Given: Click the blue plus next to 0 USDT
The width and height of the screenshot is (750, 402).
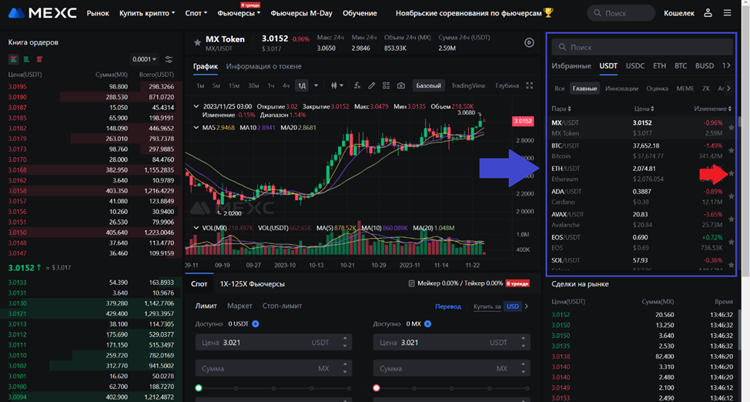Looking at the screenshot, I should (256, 323).
